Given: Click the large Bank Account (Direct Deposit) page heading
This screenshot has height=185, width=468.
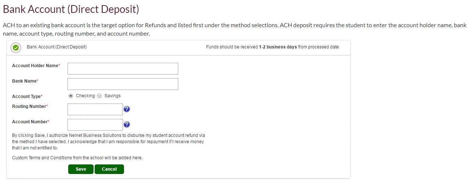Looking at the screenshot, I should click(71, 9).
